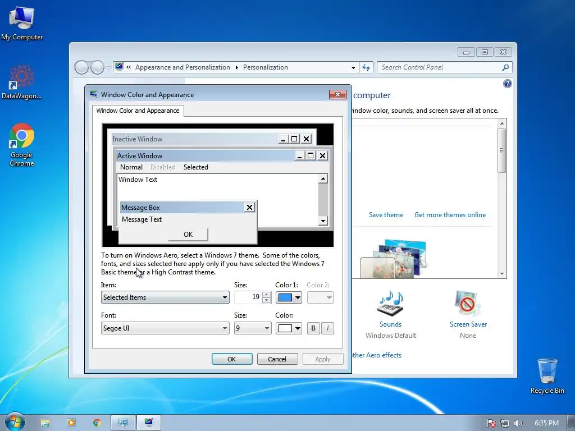Click Appearance and Personalization breadcrumb

click(x=182, y=67)
